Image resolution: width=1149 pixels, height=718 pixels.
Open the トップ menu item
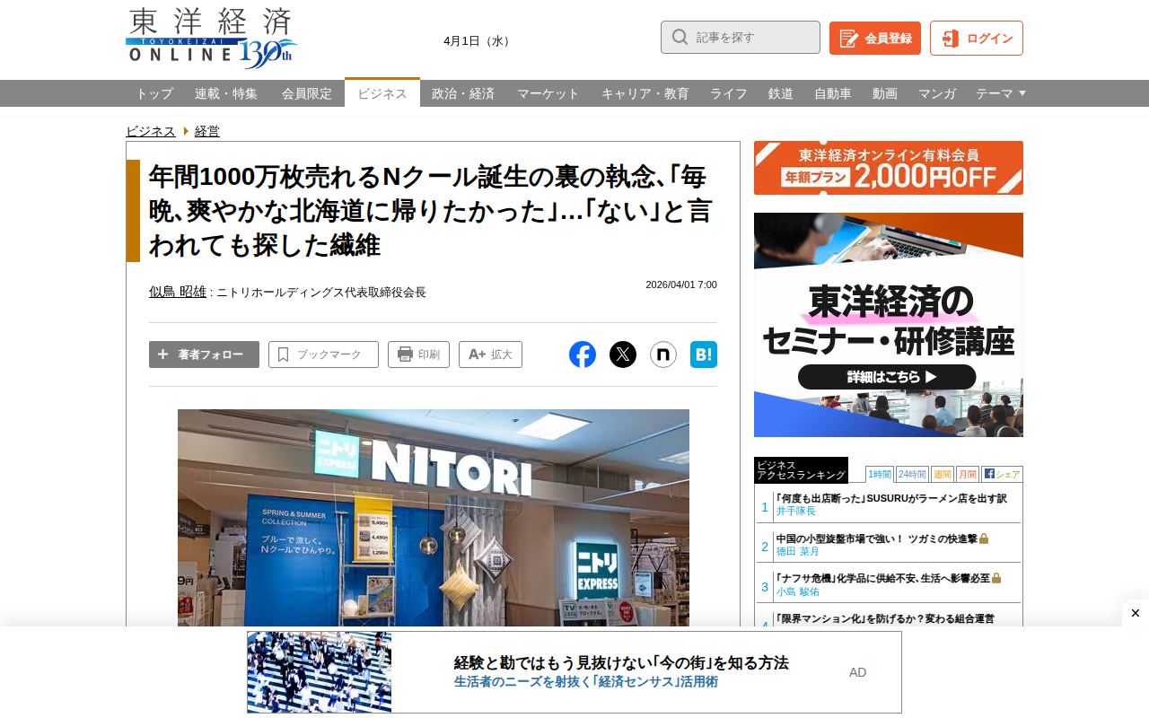154,93
